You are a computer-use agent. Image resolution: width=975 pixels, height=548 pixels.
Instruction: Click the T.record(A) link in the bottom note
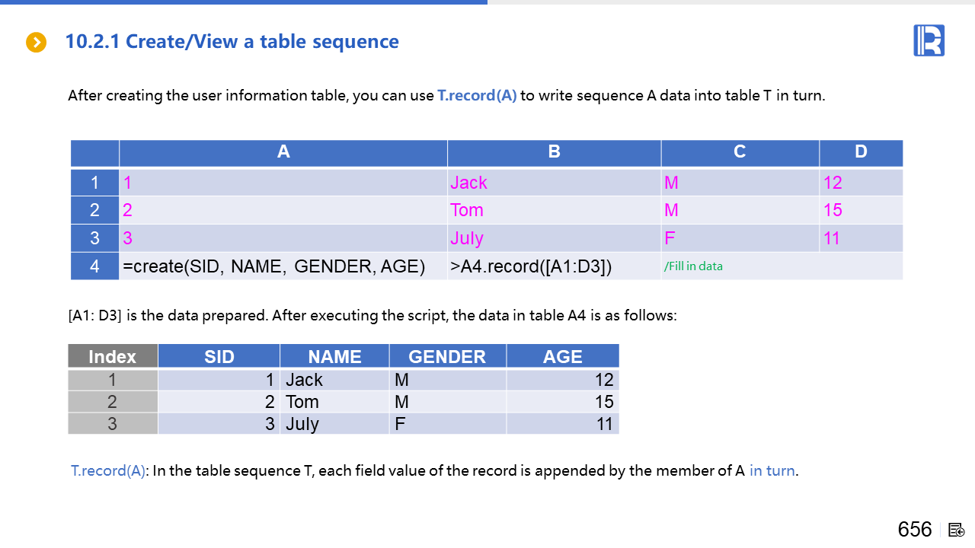click(107, 470)
